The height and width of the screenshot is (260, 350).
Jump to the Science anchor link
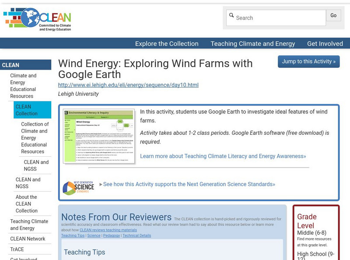point(94,235)
